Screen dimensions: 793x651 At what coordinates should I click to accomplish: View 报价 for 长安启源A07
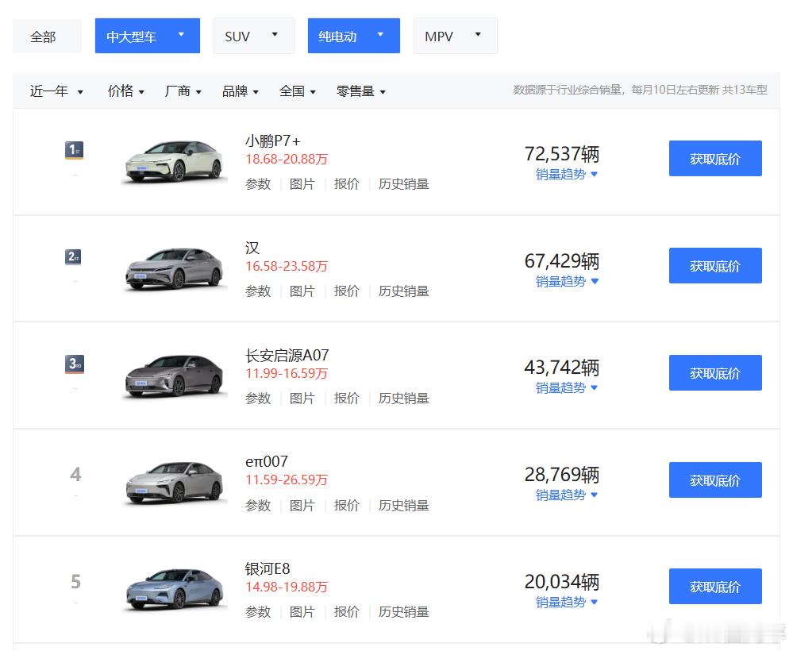coord(346,399)
